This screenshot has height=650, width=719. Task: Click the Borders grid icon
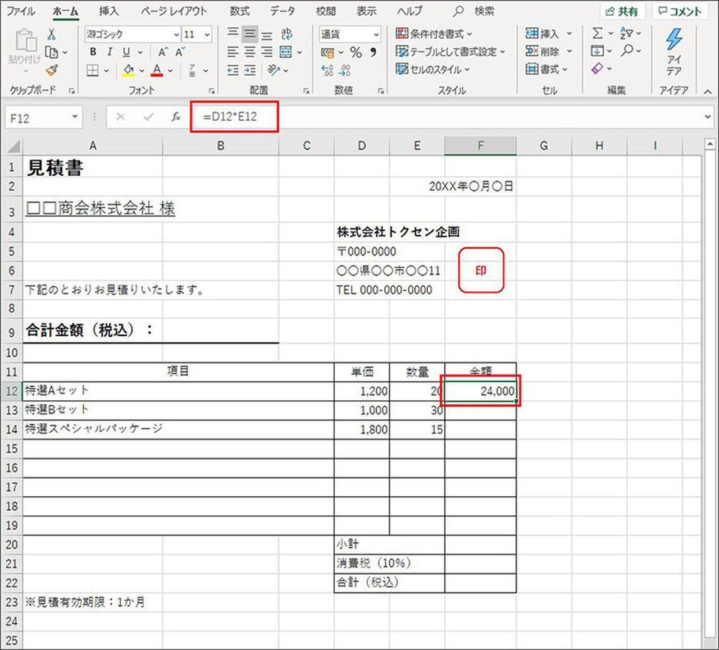[x=93, y=71]
